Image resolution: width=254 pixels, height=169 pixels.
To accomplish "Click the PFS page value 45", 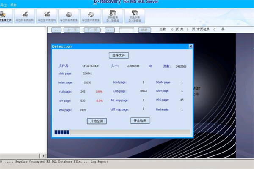I will 182,100.
